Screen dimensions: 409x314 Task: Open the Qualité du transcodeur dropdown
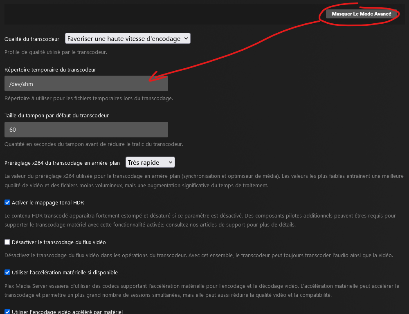point(128,38)
